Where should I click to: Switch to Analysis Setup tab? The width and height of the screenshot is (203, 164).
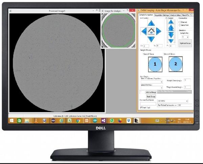(x=175, y=15)
